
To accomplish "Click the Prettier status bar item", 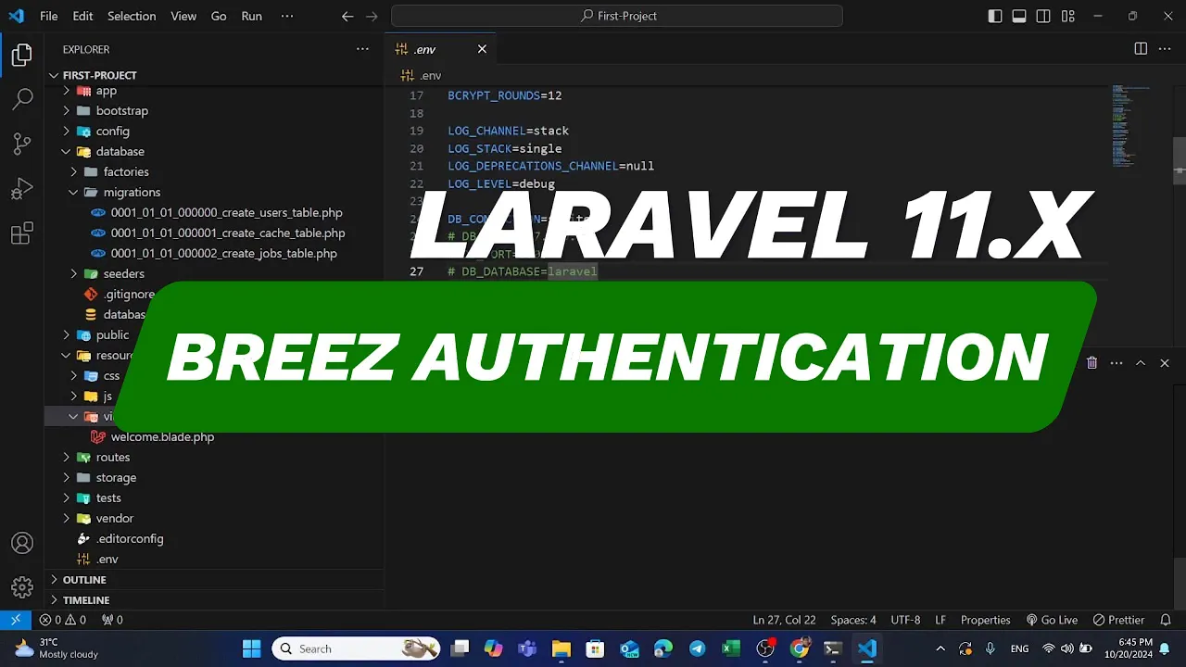I will coord(1118,620).
